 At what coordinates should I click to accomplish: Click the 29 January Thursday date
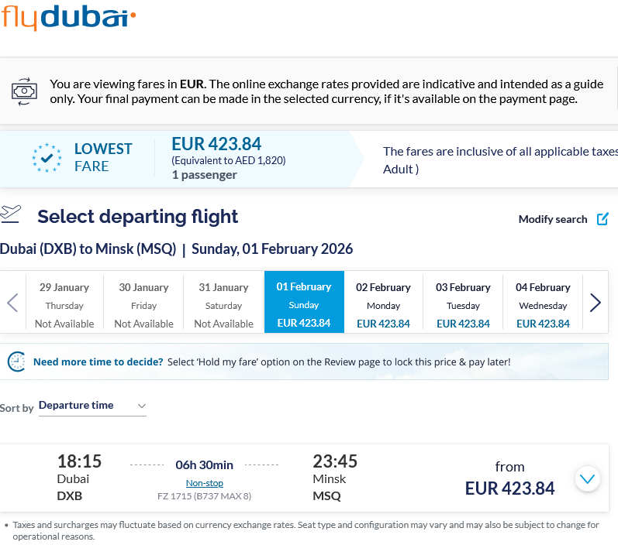(64, 302)
